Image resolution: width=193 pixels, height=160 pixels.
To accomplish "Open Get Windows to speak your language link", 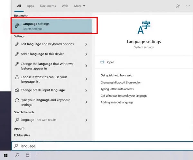I will tap(124, 96).
